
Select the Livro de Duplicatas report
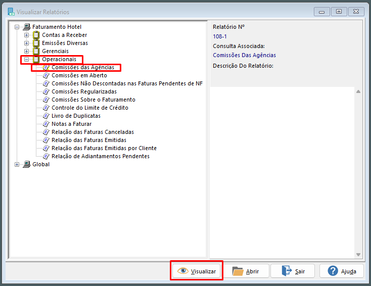point(76,116)
